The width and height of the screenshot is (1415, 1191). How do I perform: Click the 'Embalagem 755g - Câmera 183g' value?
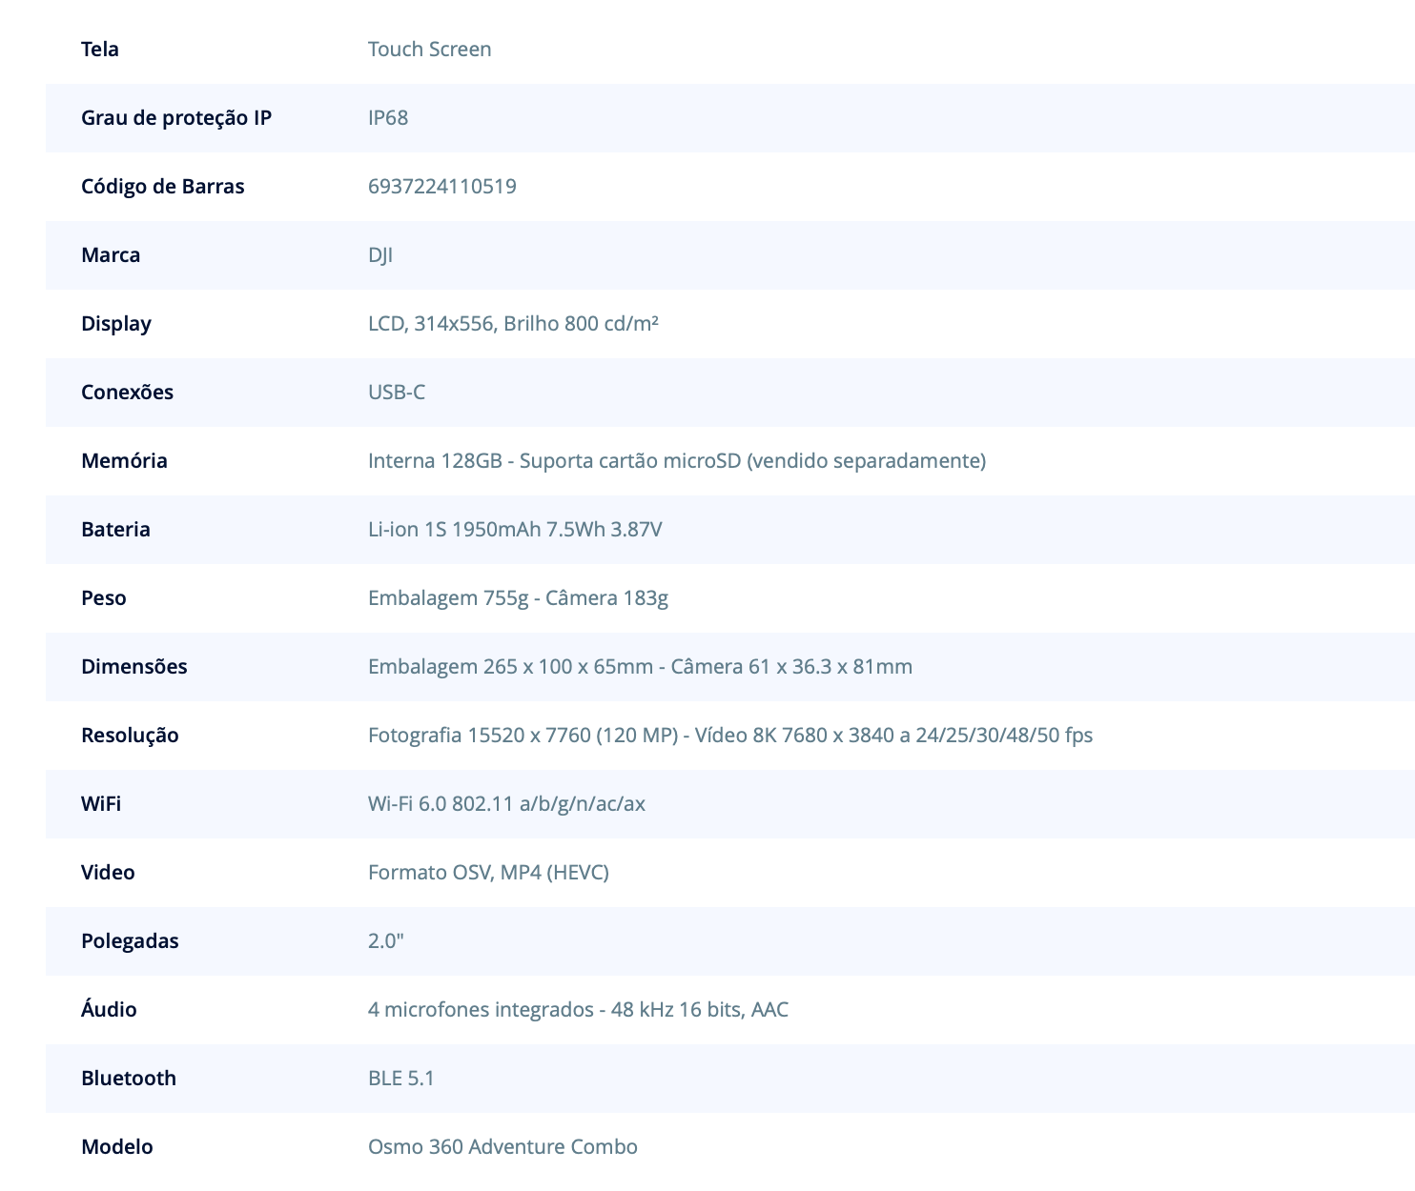519,598
